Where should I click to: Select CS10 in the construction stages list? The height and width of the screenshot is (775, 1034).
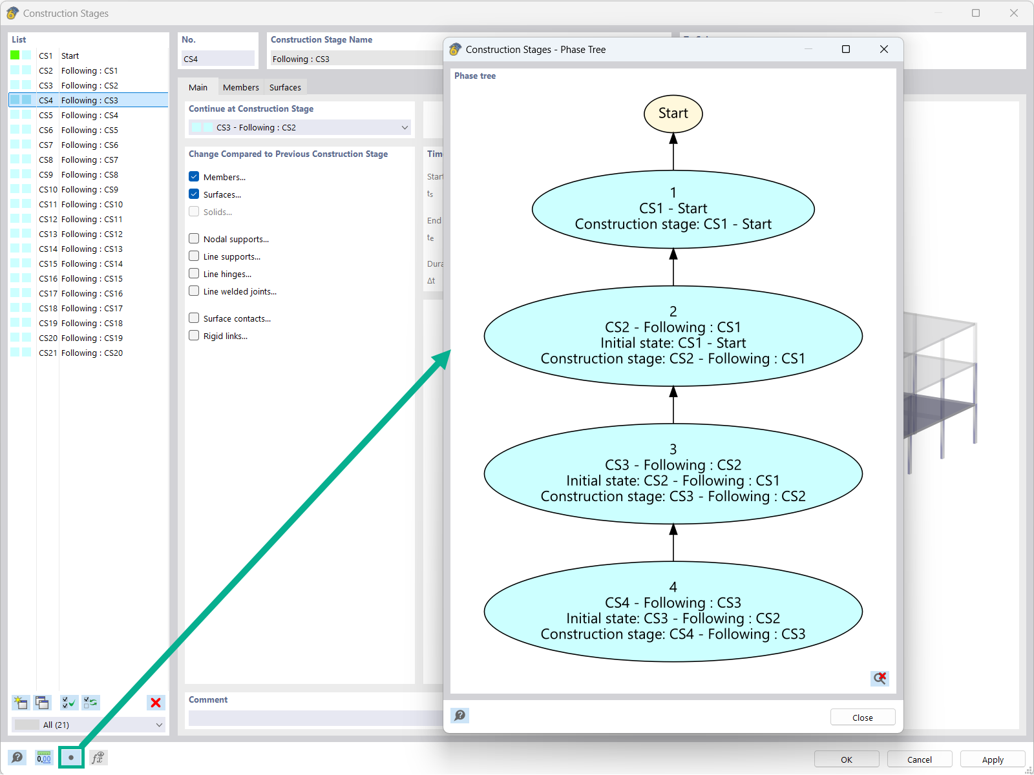click(x=84, y=189)
